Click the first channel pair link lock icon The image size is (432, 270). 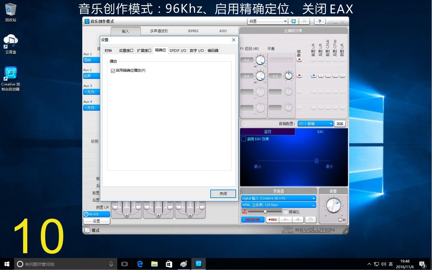(x=126, y=215)
